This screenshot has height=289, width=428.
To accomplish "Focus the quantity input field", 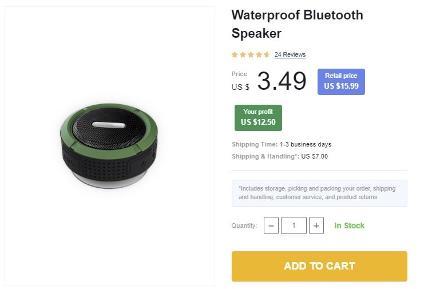I will point(294,225).
